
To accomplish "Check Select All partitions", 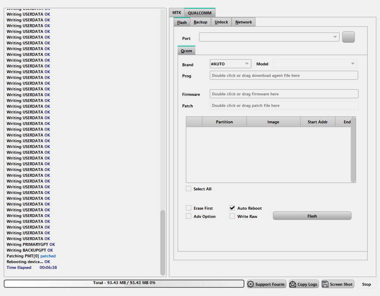I will (x=189, y=189).
